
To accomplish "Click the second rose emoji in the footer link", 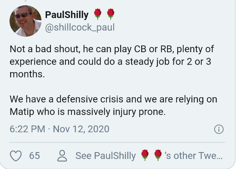I will [158, 155].
